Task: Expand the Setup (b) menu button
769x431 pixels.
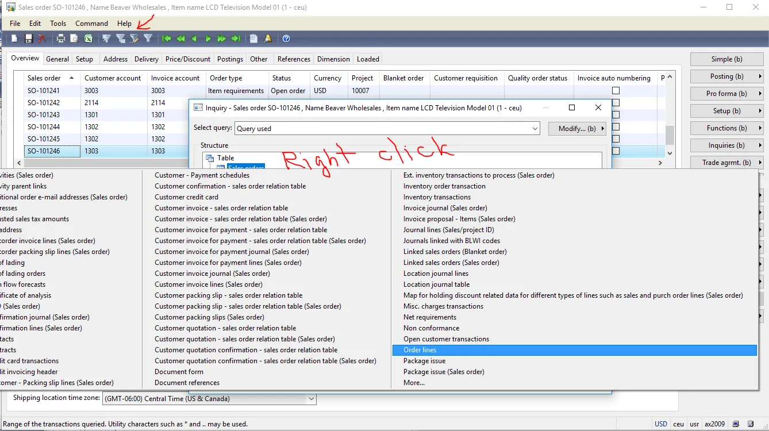Action: [x=726, y=111]
